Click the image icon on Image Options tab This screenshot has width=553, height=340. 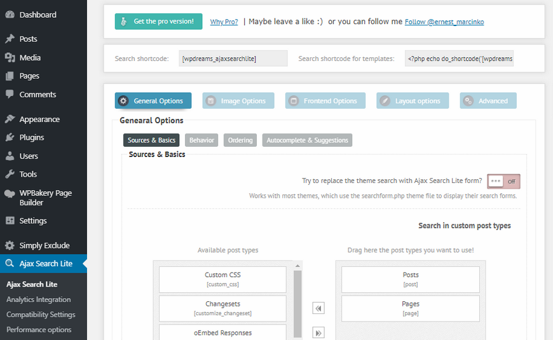tap(210, 101)
